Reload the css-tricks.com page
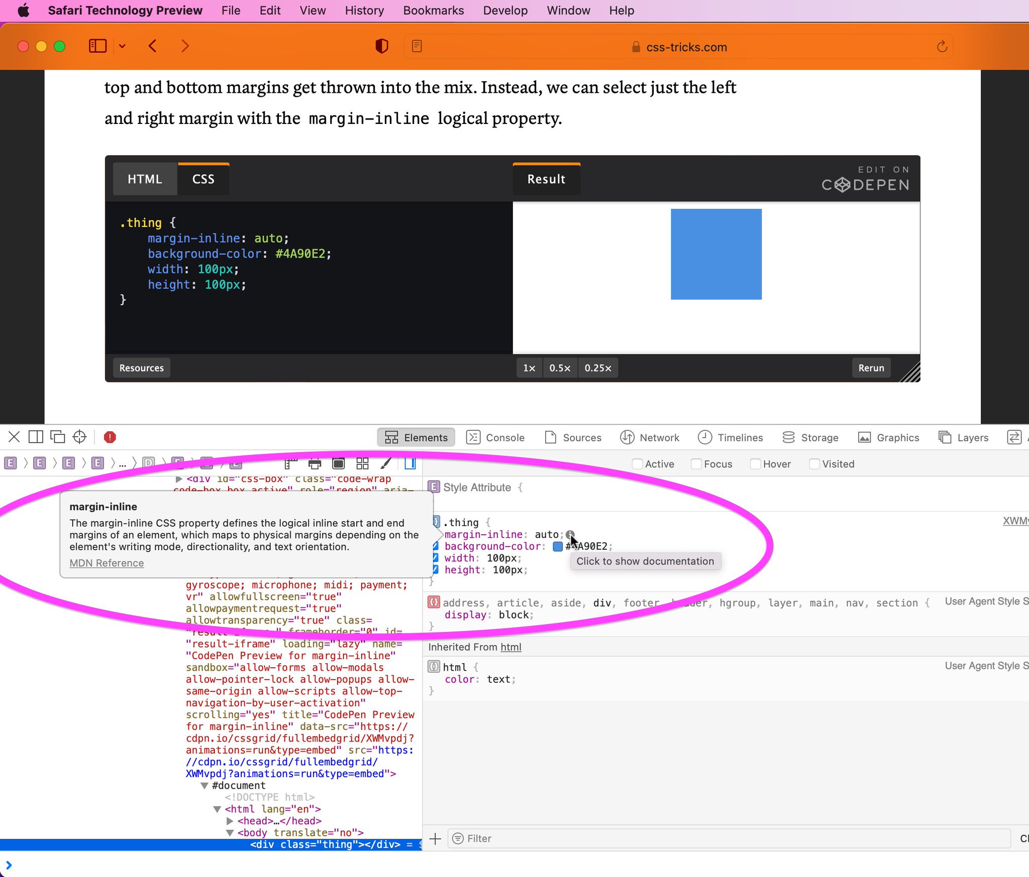1029x877 pixels. click(x=942, y=47)
